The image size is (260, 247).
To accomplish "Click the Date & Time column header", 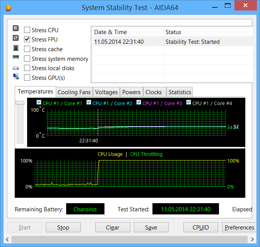I will pos(127,32).
